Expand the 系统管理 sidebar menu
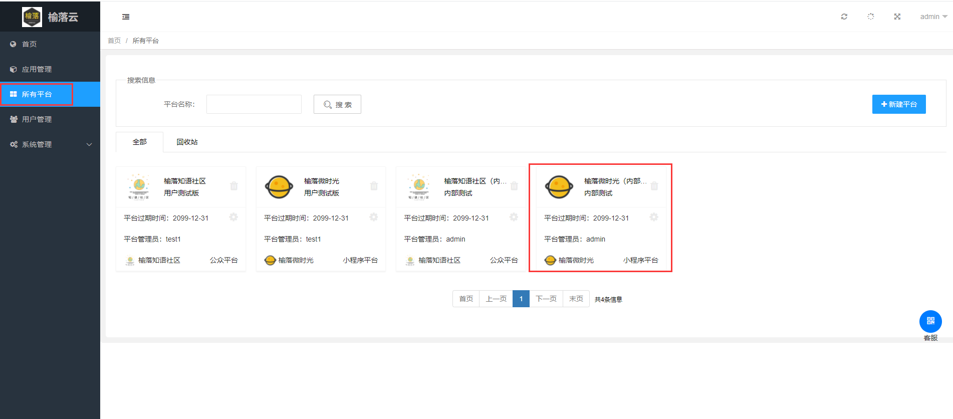Viewport: 953px width, 419px height. click(50, 144)
